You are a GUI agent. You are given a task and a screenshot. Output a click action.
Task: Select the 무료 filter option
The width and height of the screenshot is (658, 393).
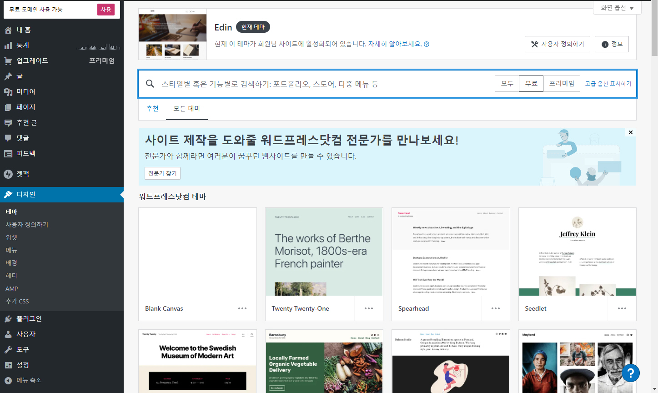531,84
